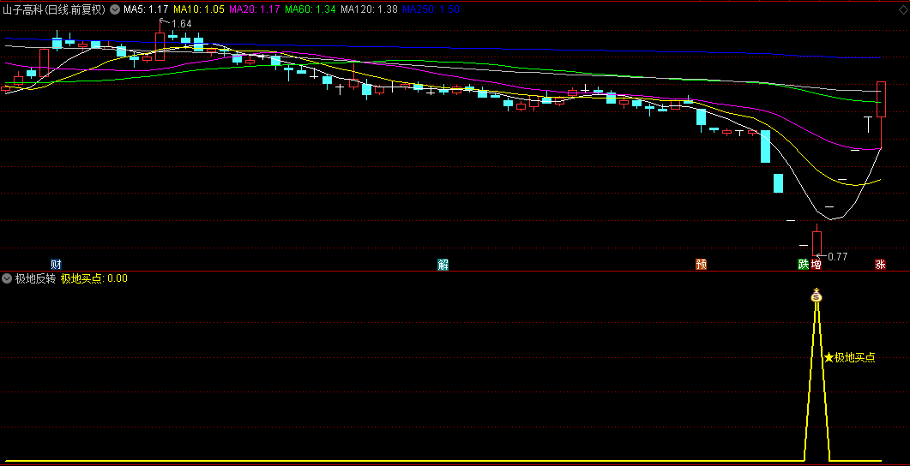Click the 增 event marker icon

816,265
